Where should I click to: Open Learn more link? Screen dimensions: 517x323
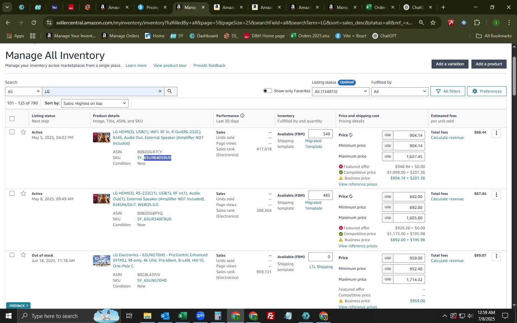(136, 65)
